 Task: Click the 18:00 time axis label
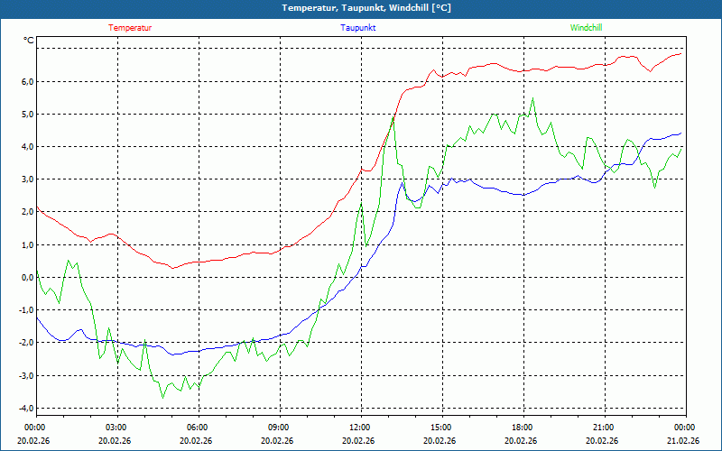click(523, 428)
